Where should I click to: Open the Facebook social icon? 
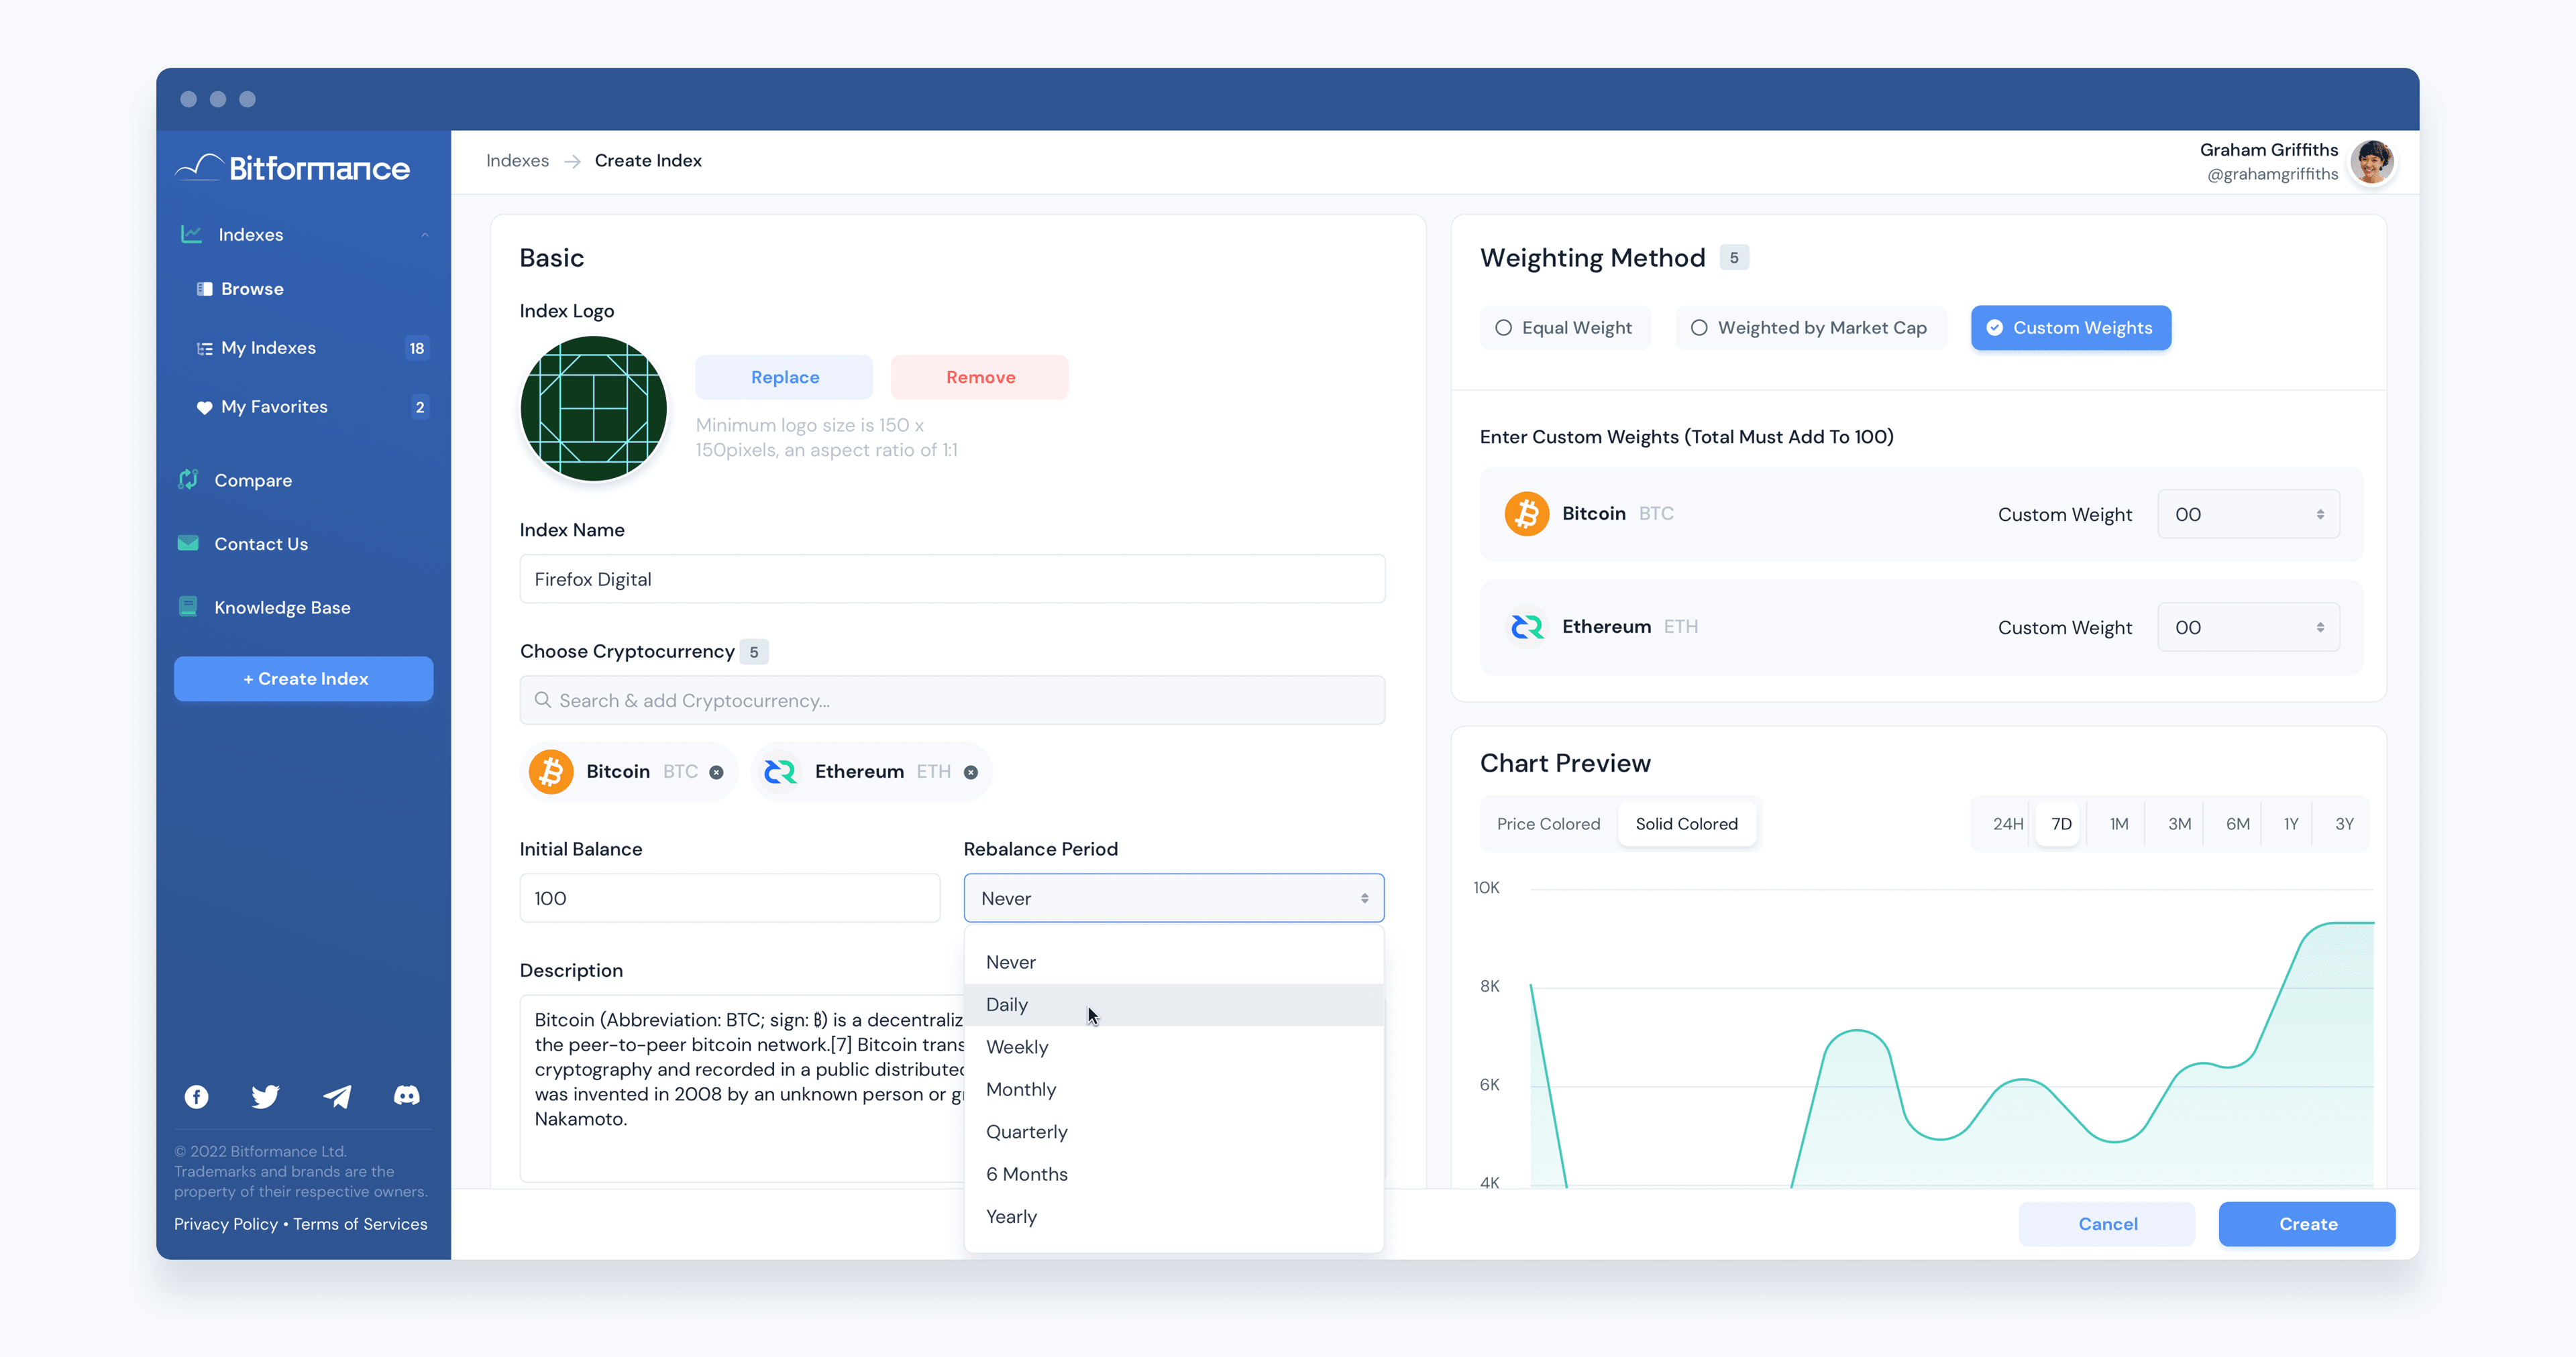pyautogui.click(x=197, y=1096)
